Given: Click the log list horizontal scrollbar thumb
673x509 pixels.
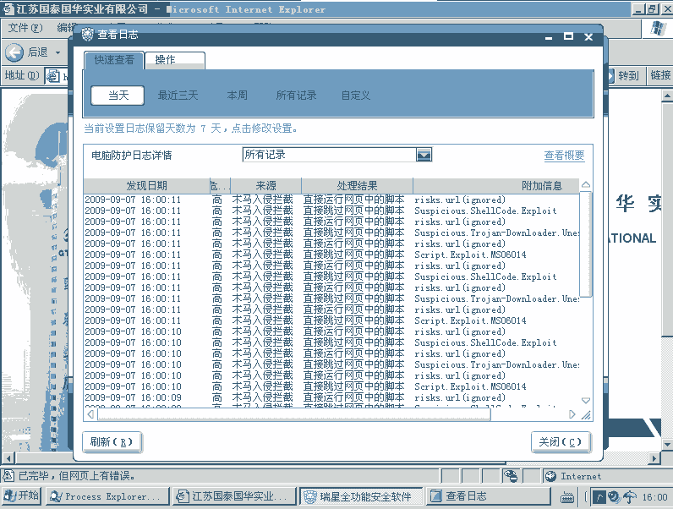Looking at the screenshot, I should coord(294,414).
